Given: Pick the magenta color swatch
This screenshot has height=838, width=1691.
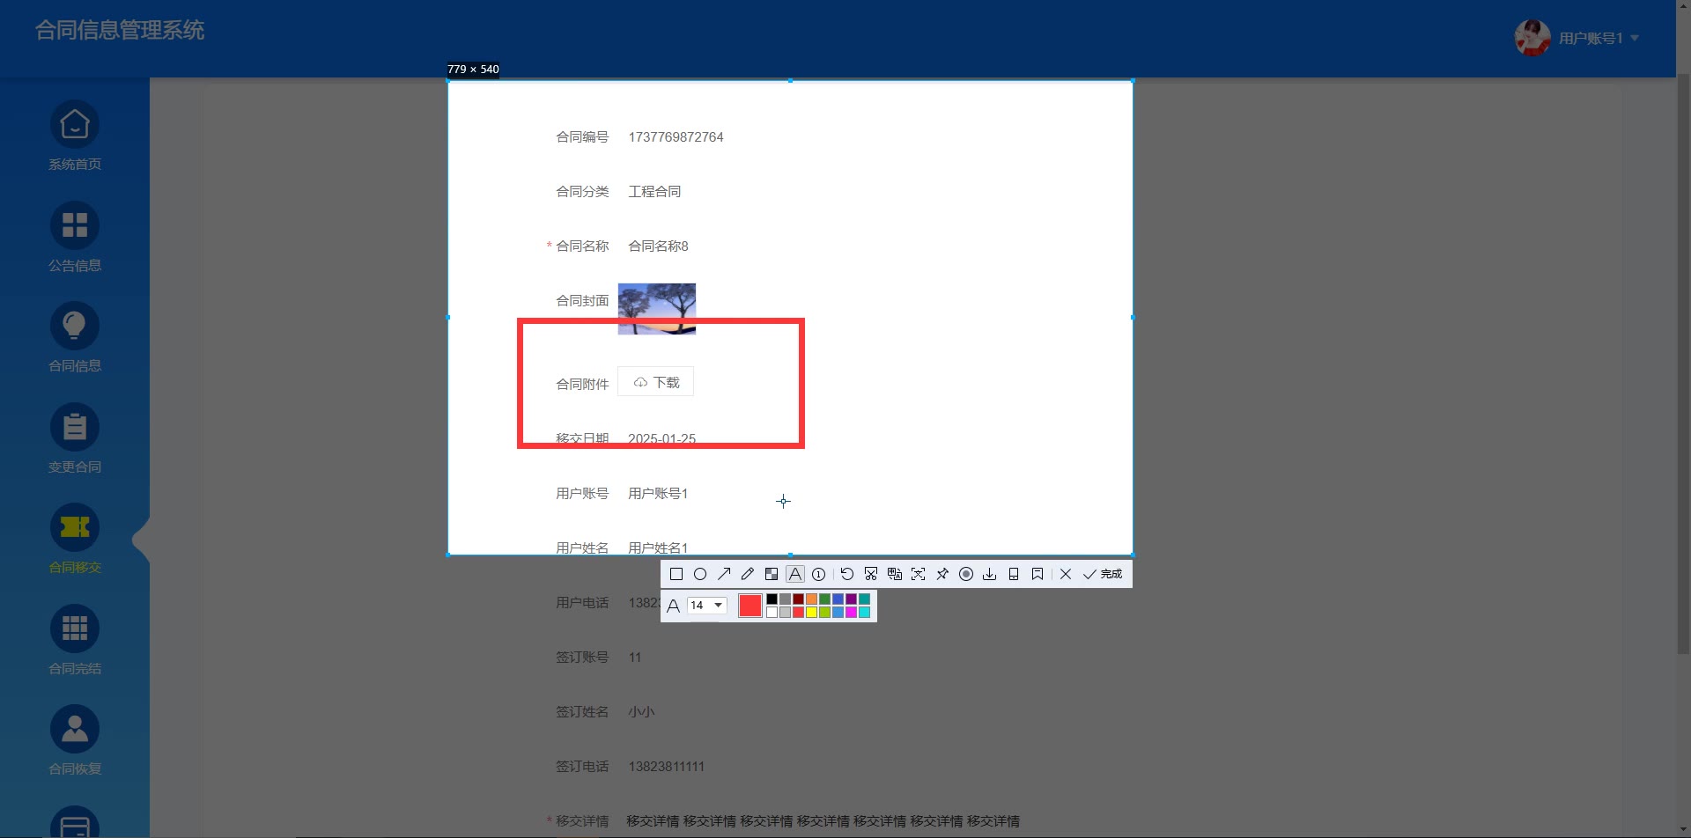Looking at the screenshot, I should (x=851, y=613).
